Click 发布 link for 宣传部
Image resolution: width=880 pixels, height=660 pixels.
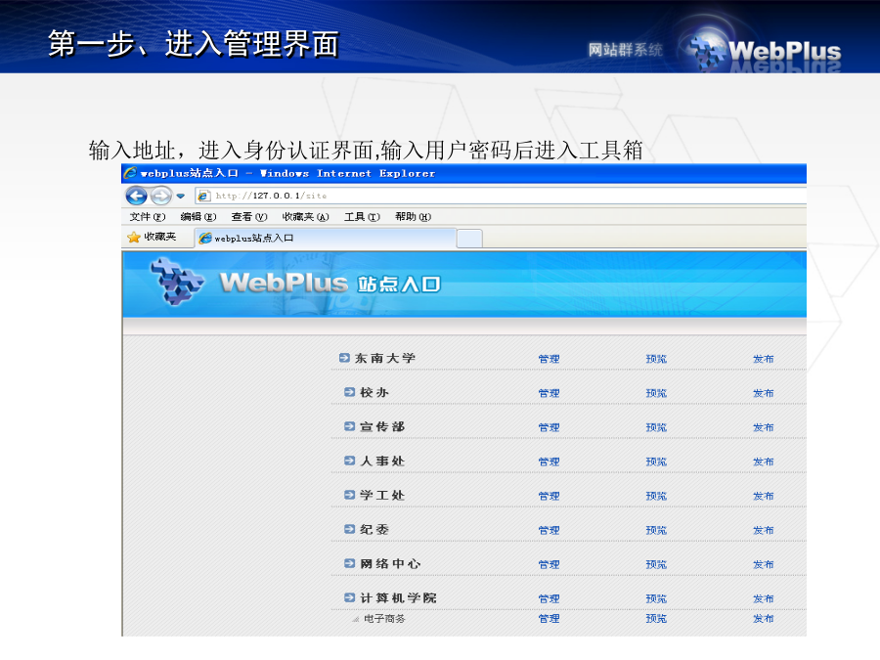764,427
